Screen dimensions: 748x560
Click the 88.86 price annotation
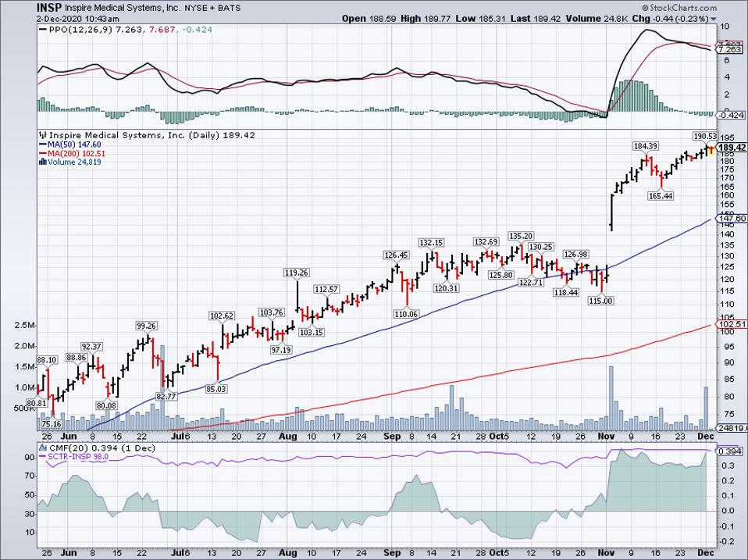(x=77, y=357)
